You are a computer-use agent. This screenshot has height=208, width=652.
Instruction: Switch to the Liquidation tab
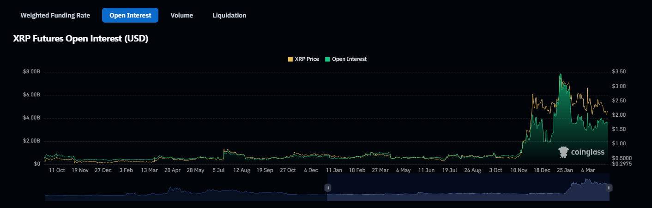[229, 15]
